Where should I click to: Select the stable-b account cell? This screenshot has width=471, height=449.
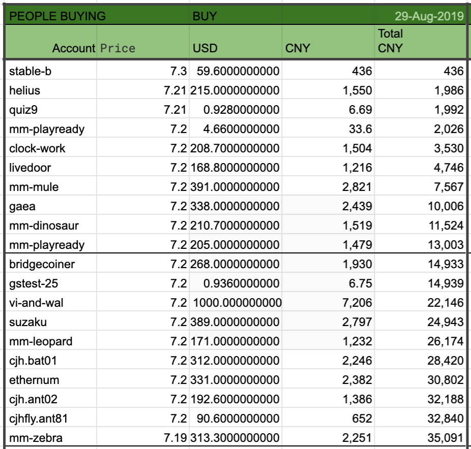click(x=51, y=71)
